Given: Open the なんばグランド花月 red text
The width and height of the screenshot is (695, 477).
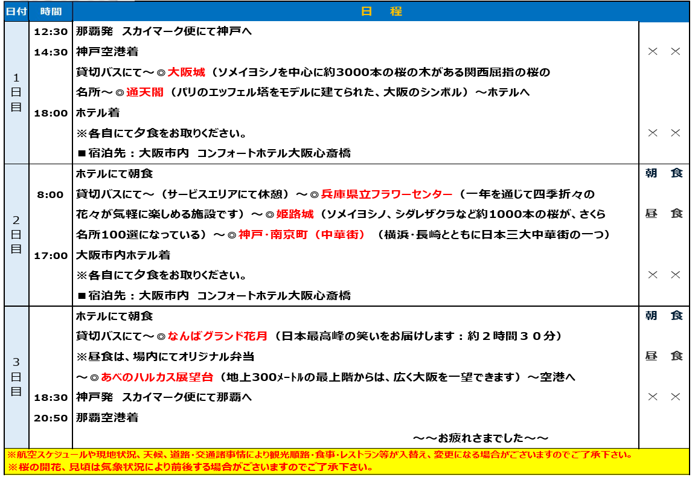Looking at the screenshot, I should [217, 336].
